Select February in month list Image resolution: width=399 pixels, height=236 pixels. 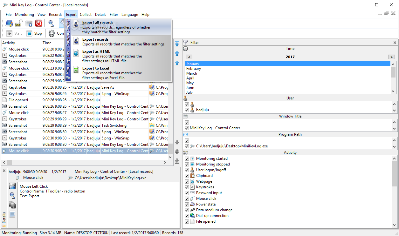click(287, 69)
